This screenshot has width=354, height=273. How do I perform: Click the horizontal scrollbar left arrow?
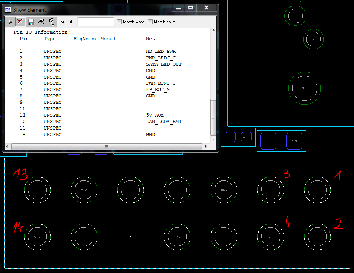[x=7, y=147]
